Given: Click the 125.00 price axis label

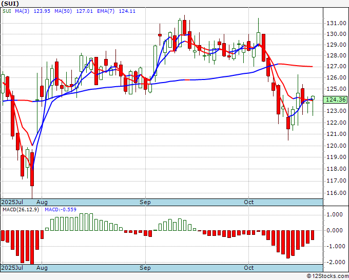Looking at the screenshot, I should click(x=336, y=89).
